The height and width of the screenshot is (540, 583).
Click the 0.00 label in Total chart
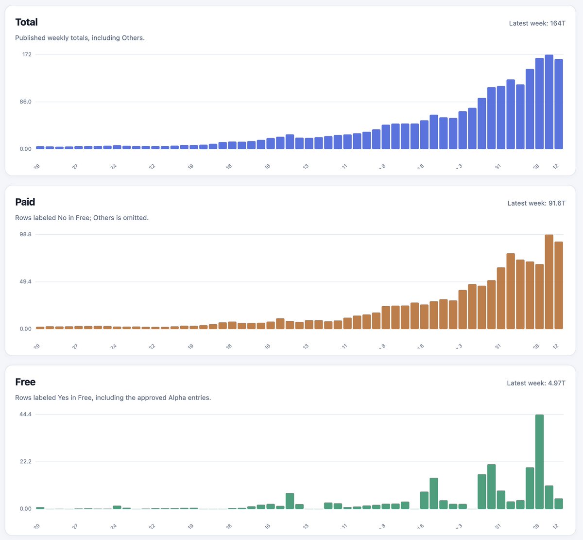click(x=26, y=149)
